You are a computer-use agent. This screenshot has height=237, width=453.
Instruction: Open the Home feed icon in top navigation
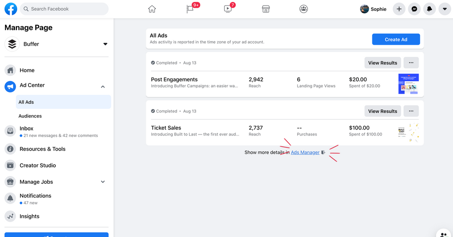click(x=152, y=9)
